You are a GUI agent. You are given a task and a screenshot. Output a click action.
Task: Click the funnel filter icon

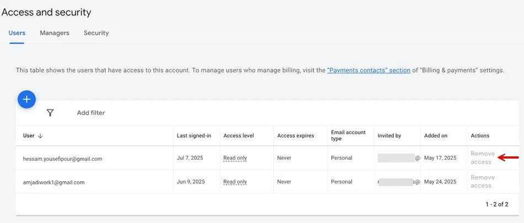(50, 113)
